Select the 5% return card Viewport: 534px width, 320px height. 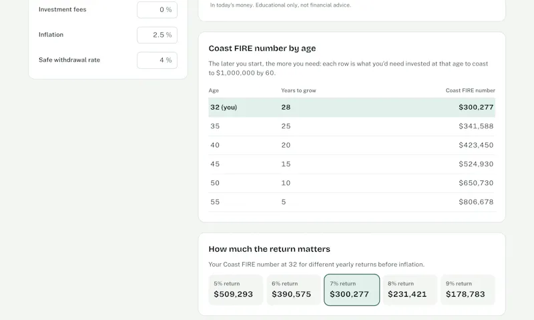(236, 290)
